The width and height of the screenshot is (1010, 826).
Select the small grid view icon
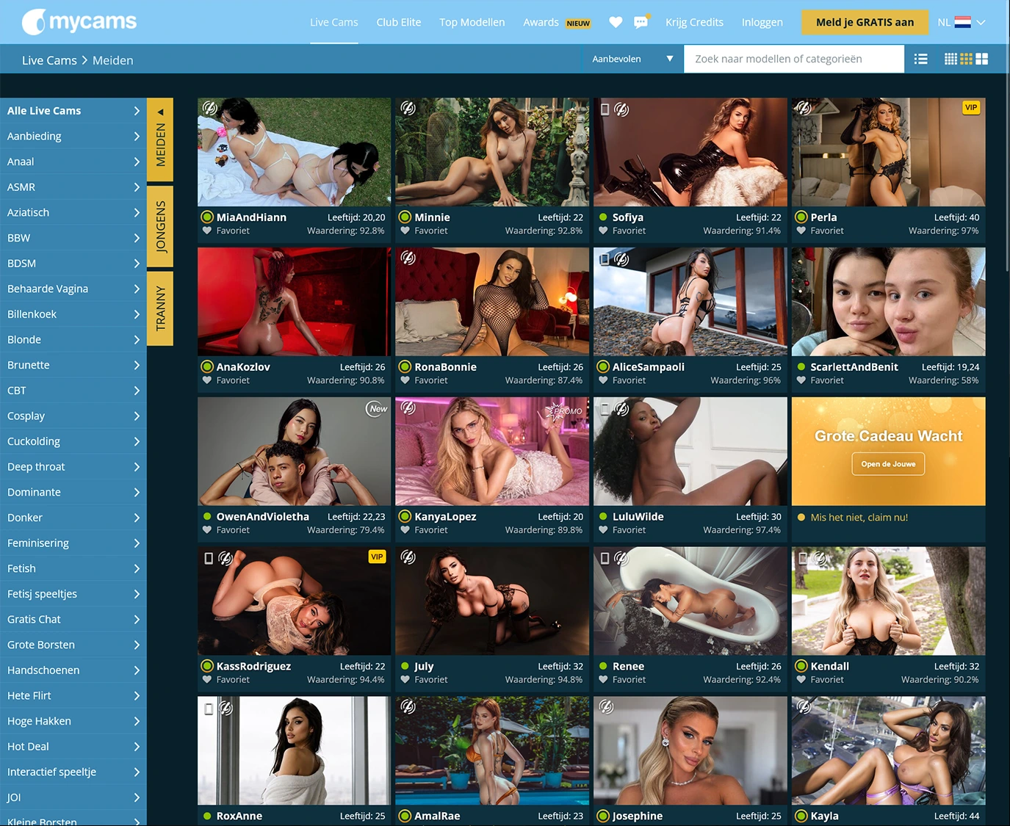pos(951,59)
